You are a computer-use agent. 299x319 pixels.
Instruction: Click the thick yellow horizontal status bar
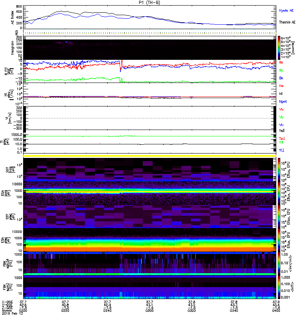point(149,156)
